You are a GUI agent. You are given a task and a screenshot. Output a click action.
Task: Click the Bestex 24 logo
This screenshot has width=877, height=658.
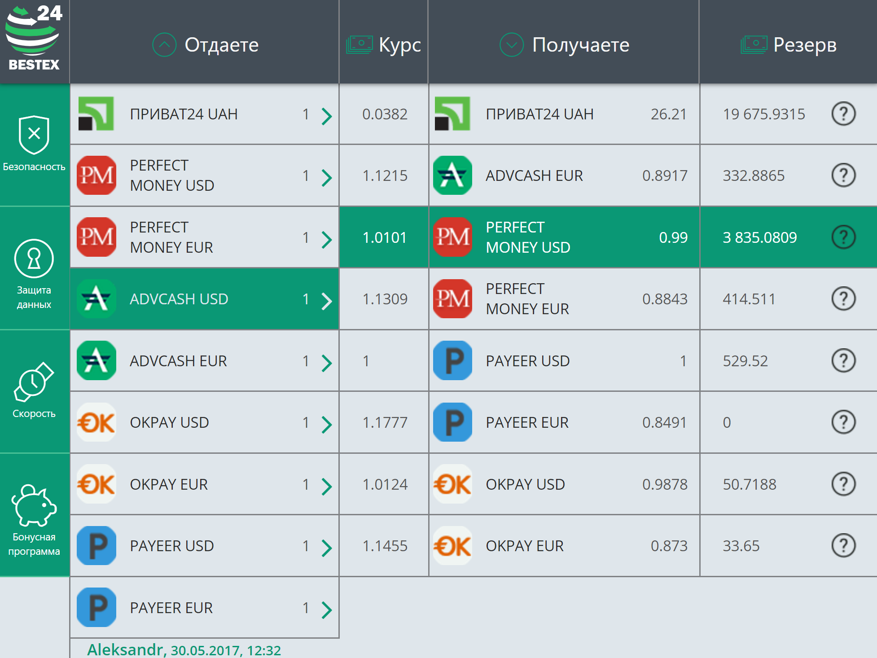coord(34,38)
